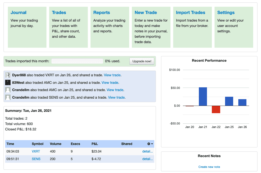Viewport: 261px width, 173px height.
Task: Start entering a New Trade
Action: pos(146,12)
